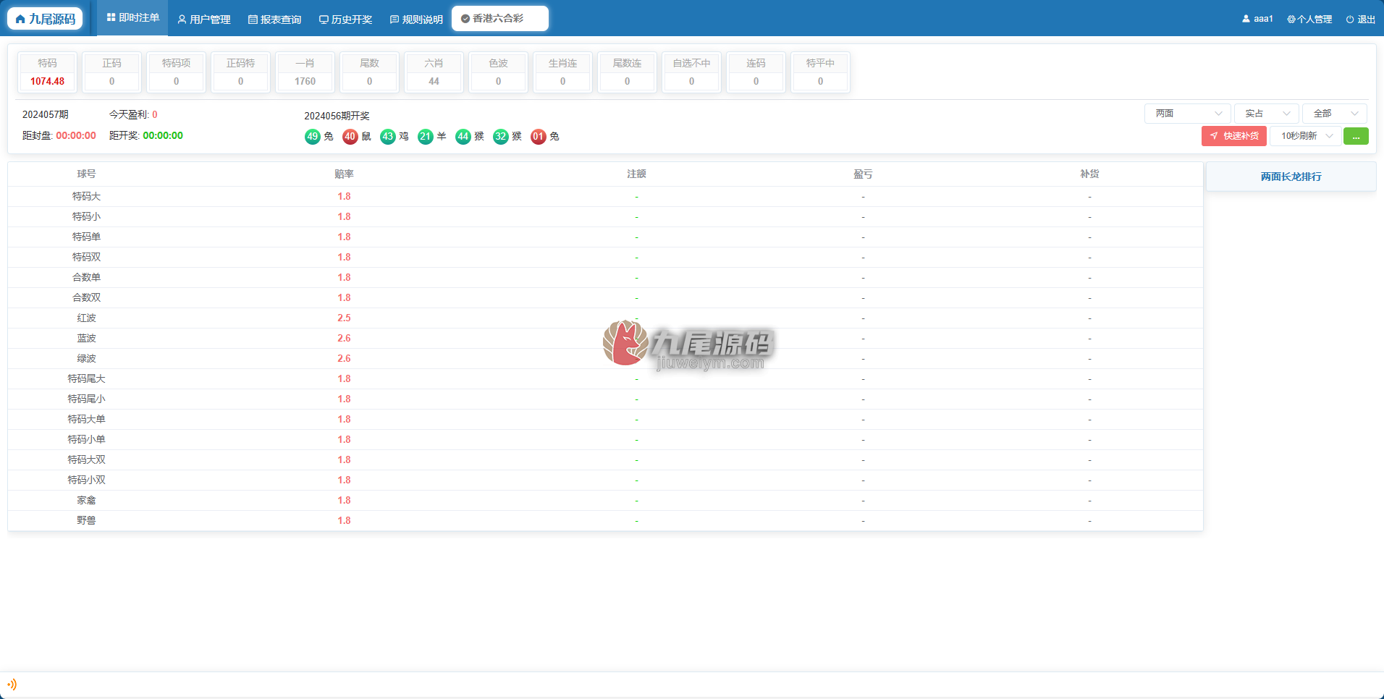
Task: Open 历史开奖 history menu
Action: (x=346, y=20)
